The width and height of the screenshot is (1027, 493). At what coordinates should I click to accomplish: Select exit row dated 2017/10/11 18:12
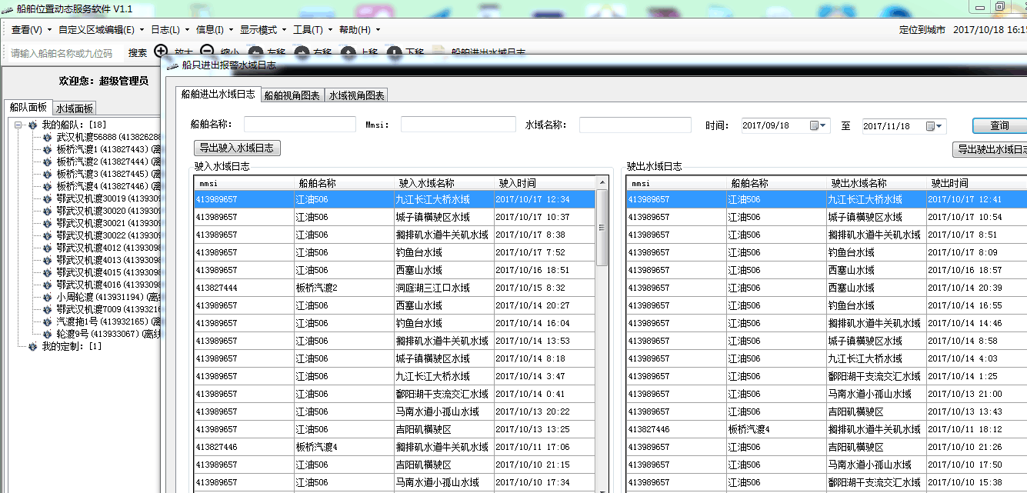[x=827, y=429]
